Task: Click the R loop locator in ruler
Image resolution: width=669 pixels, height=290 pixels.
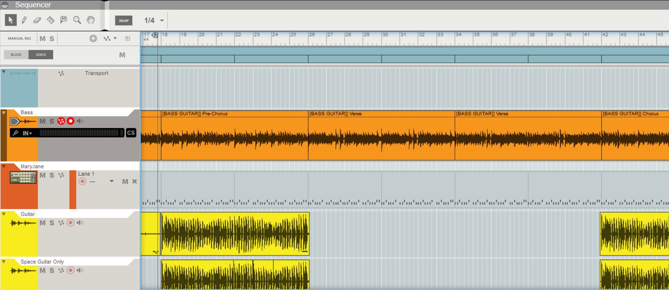Action: (155, 35)
